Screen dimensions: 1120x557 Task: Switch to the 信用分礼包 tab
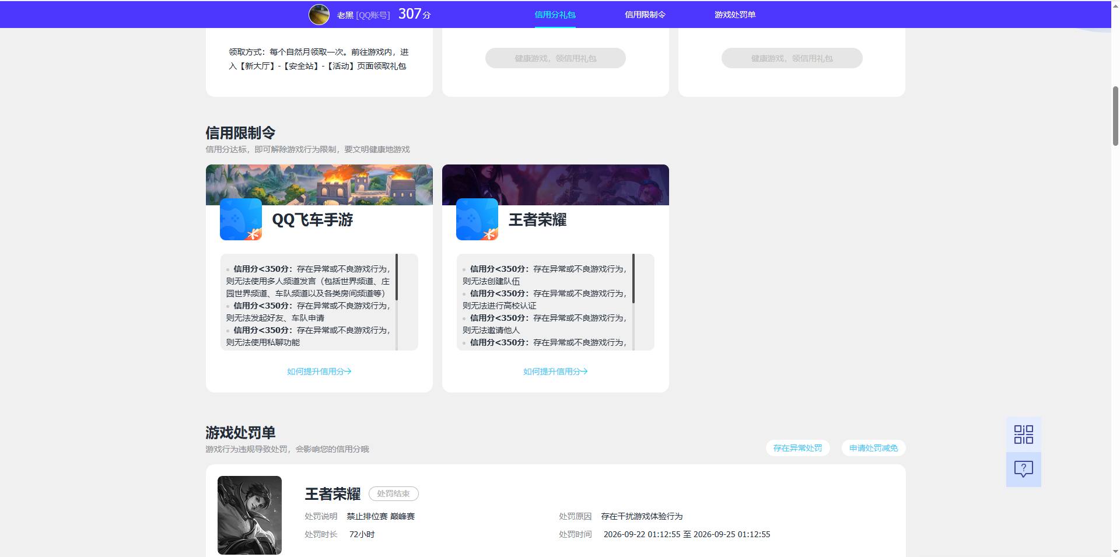click(x=555, y=15)
